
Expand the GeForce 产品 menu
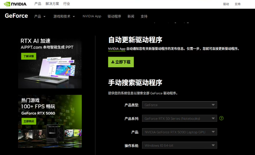(40, 16)
